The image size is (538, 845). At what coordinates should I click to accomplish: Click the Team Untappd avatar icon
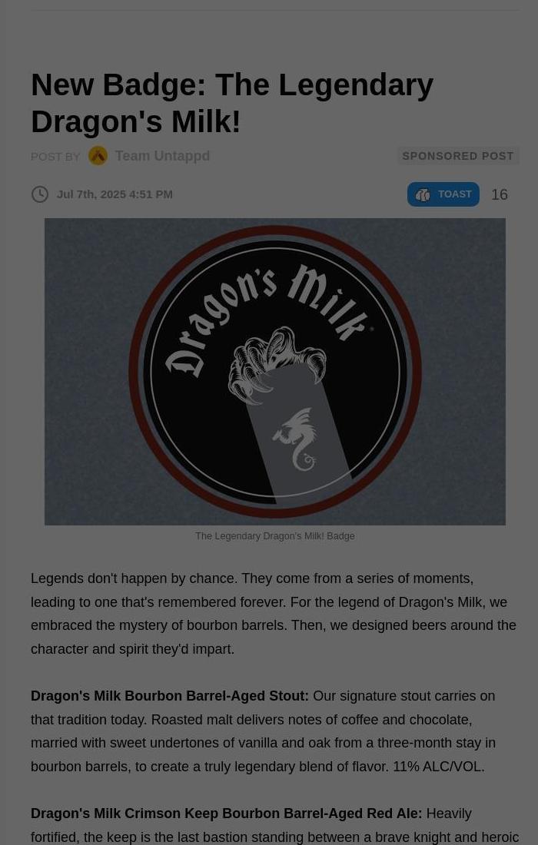pyautogui.click(x=98, y=156)
